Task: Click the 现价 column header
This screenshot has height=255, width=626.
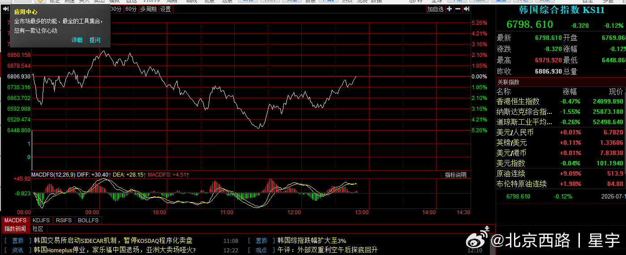Action: pyautogui.click(x=616, y=92)
